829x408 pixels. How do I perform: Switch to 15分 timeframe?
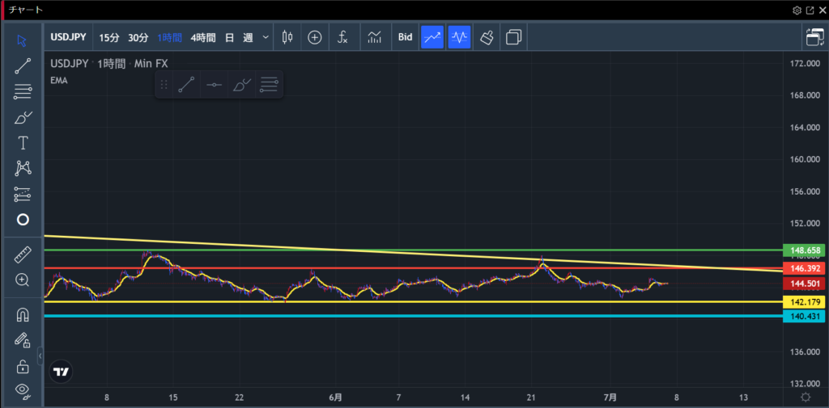click(109, 37)
